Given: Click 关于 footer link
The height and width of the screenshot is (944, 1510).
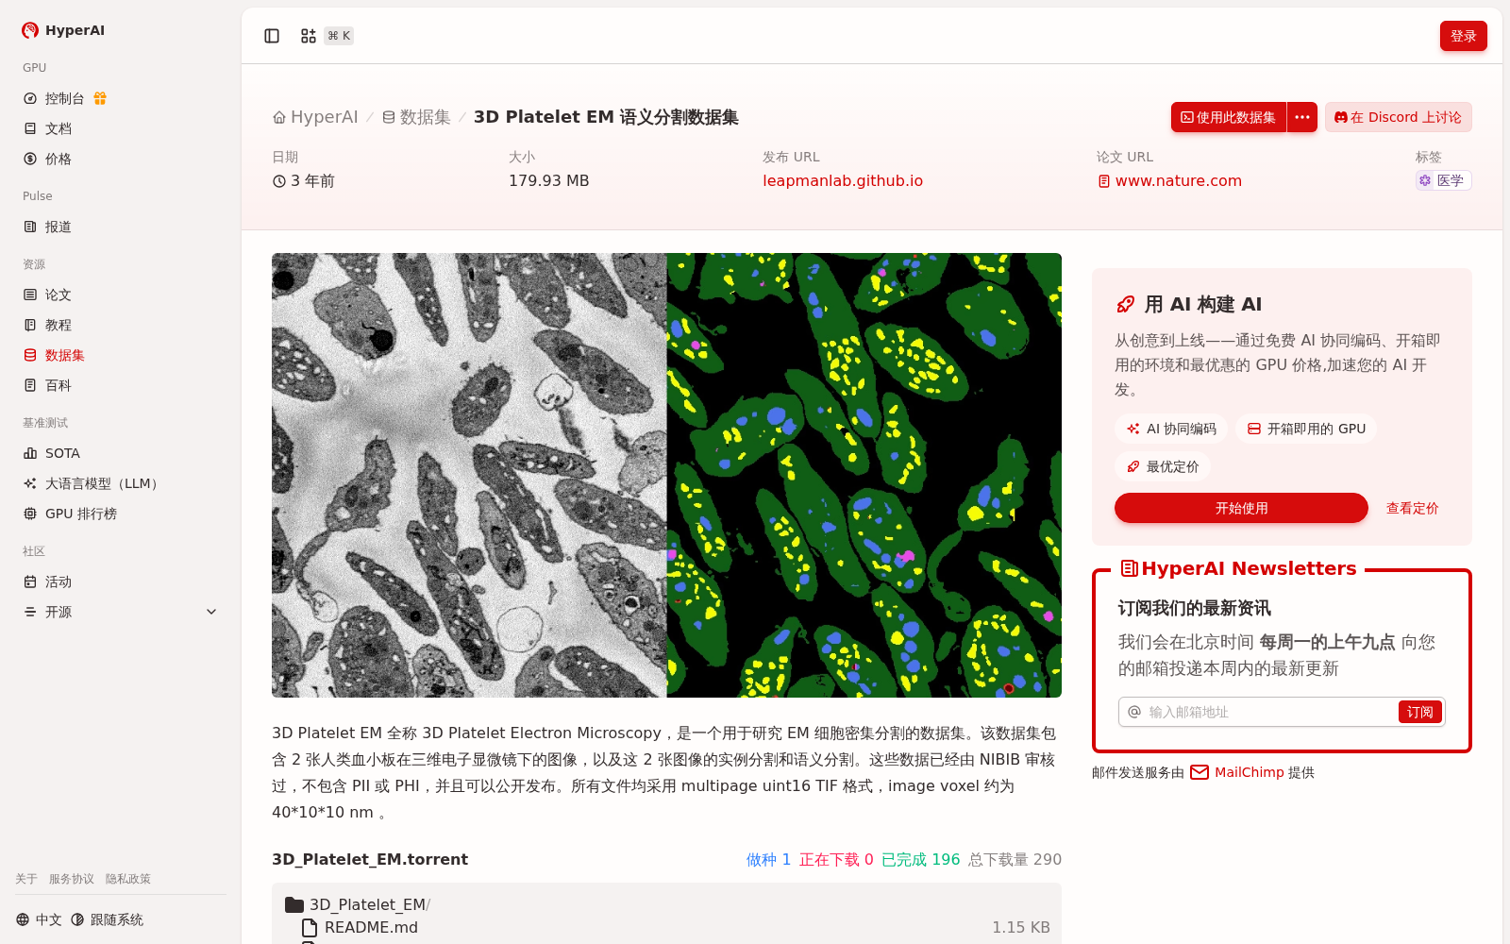Looking at the screenshot, I should point(26,879).
